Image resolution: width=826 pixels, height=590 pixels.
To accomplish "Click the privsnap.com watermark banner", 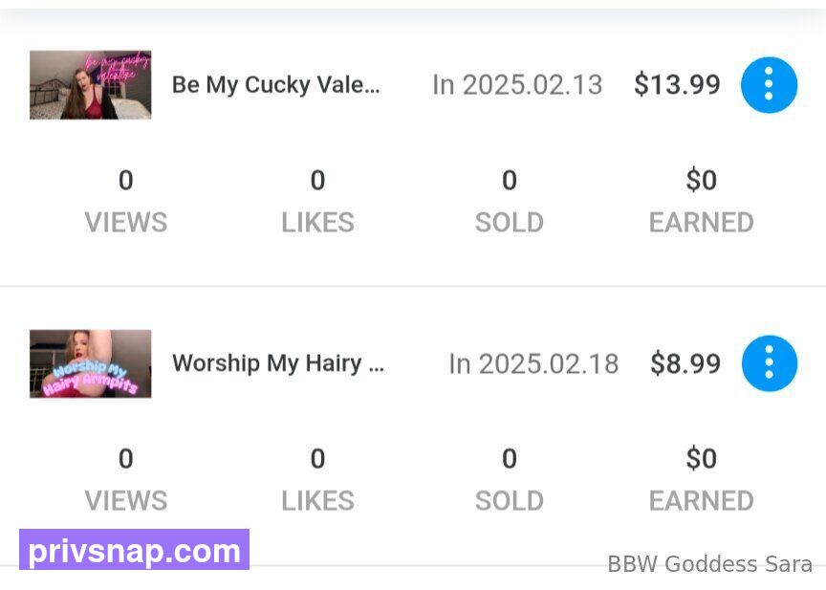I will point(135,550).
